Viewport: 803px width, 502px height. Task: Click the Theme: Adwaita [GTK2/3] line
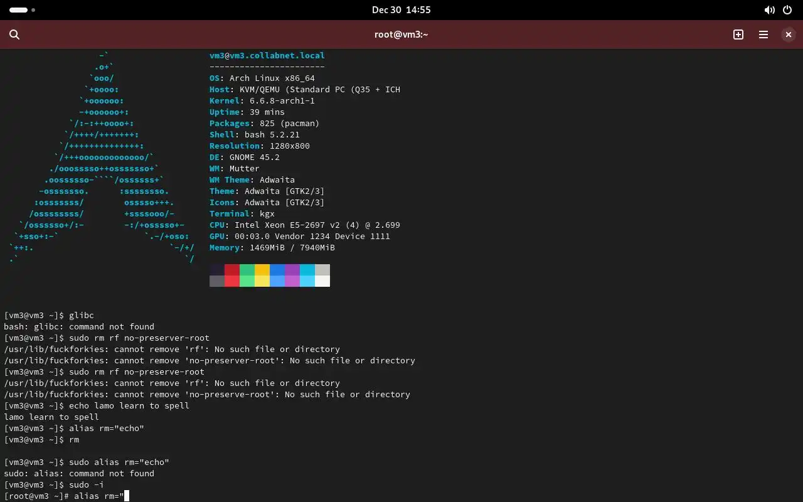pyautogui.click(x=267, y=191)
